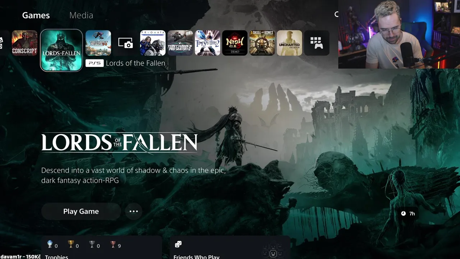Click the PS5 platform badge
Image resolution: width=460 pixels, height=259 pixels.
[95, 63]
